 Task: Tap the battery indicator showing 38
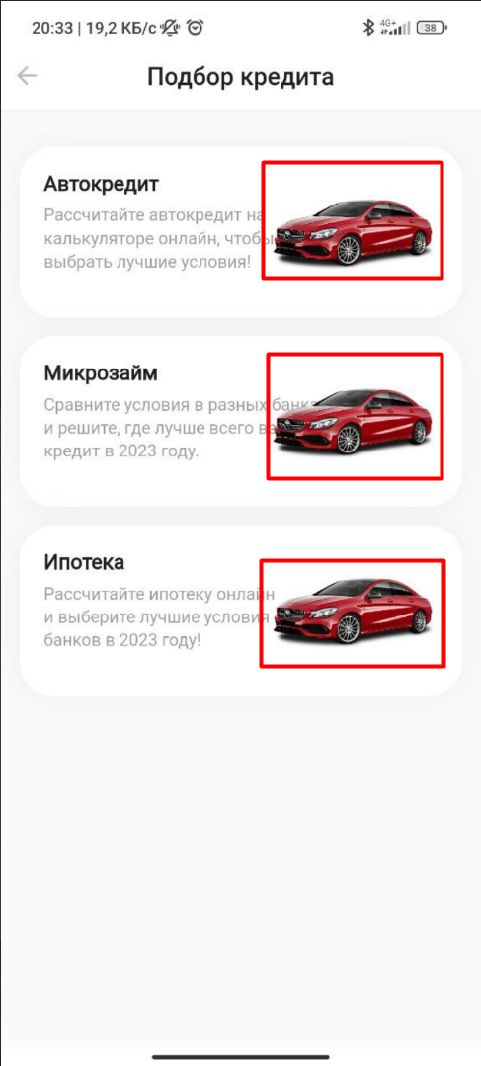point(432,28)
